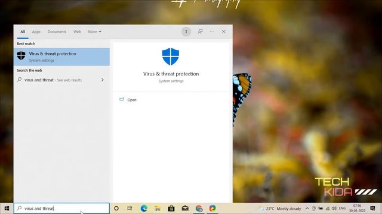
Task: Click the volume speaker icon
Action: pos(334,209)
